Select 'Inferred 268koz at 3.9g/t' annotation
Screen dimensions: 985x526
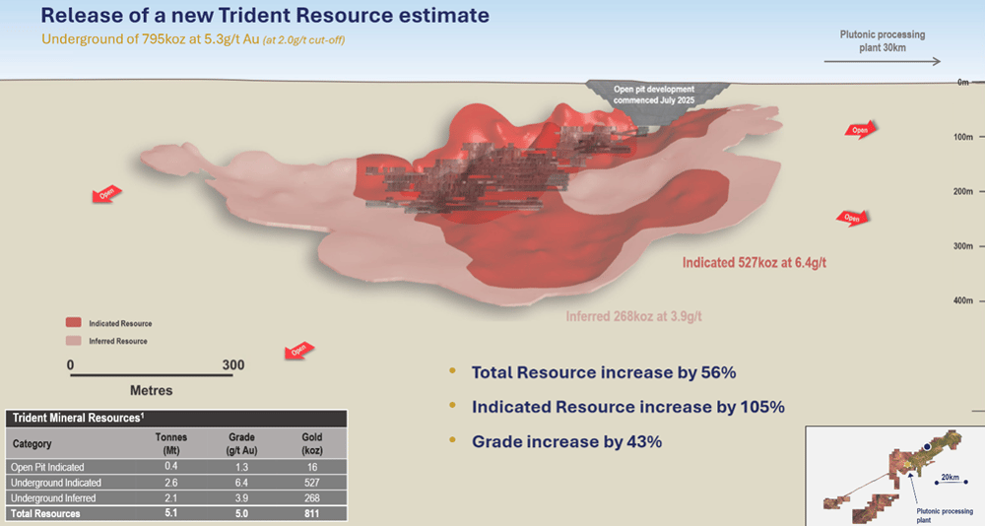tap(633, 317)
